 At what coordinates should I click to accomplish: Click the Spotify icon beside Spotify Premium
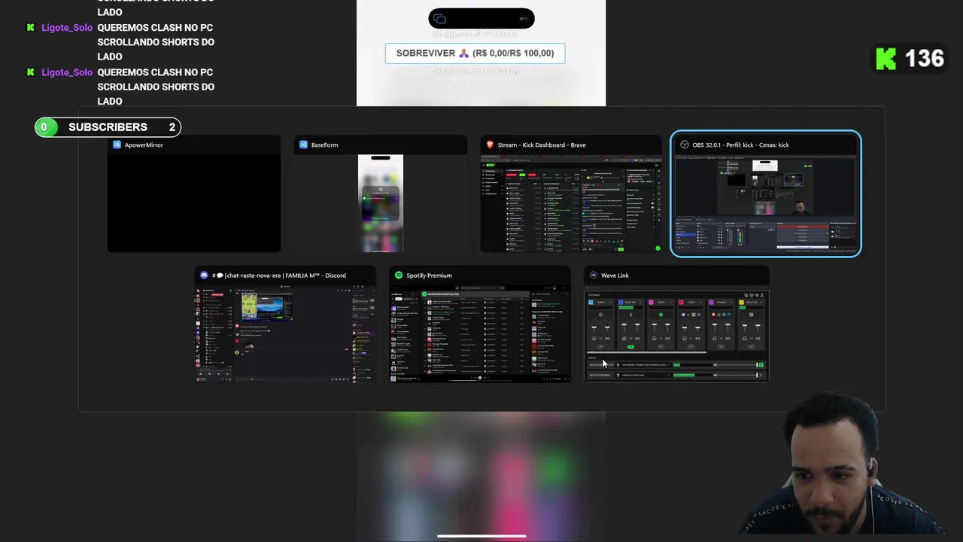[399, 276]
